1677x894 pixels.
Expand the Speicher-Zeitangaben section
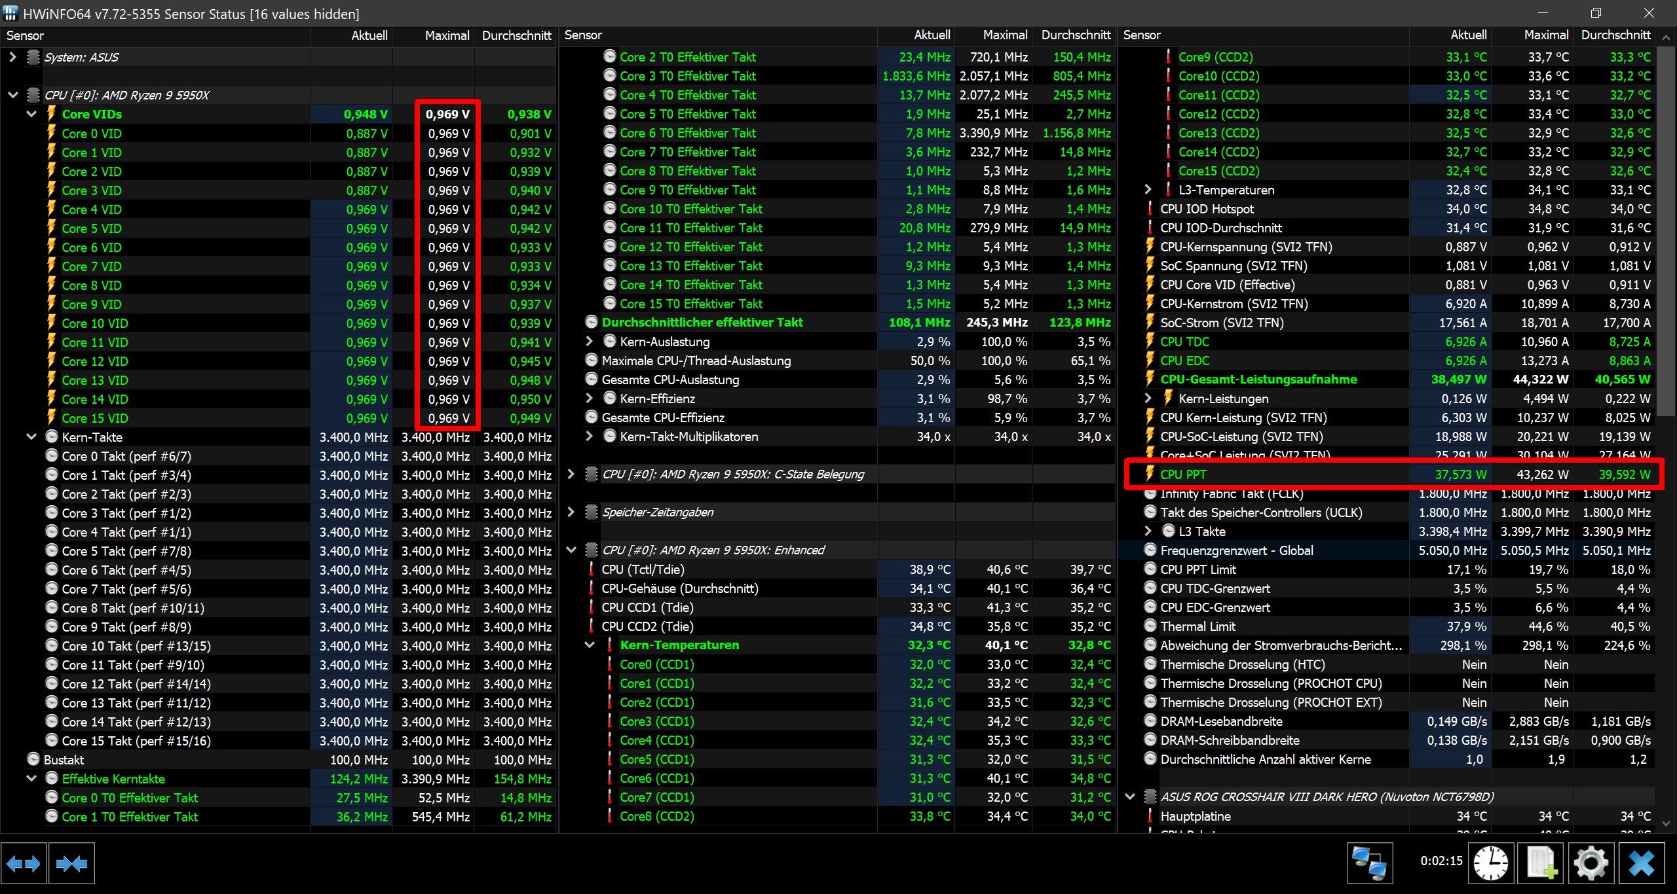click(x=571, y=512)
